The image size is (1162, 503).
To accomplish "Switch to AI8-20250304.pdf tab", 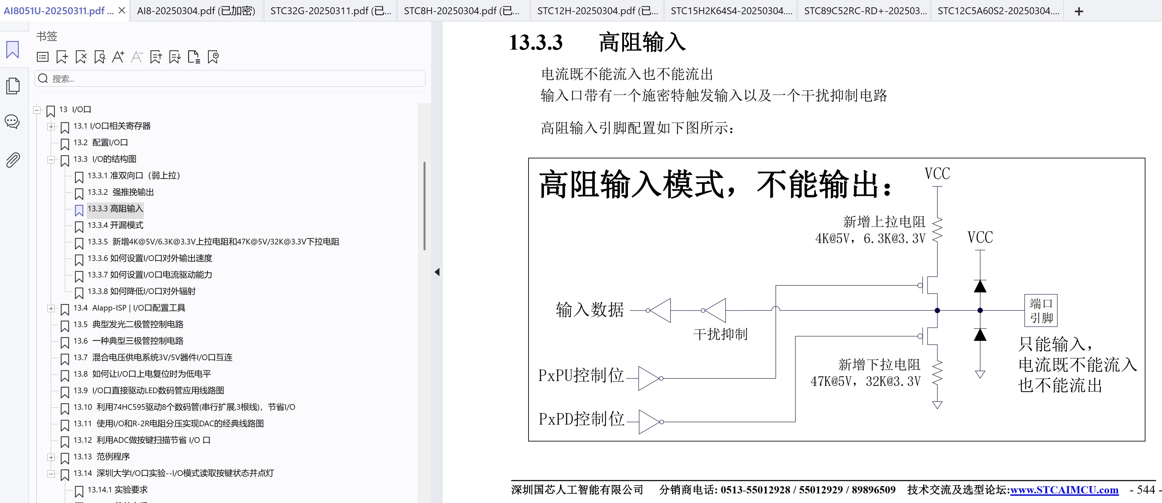I will 196,11.
